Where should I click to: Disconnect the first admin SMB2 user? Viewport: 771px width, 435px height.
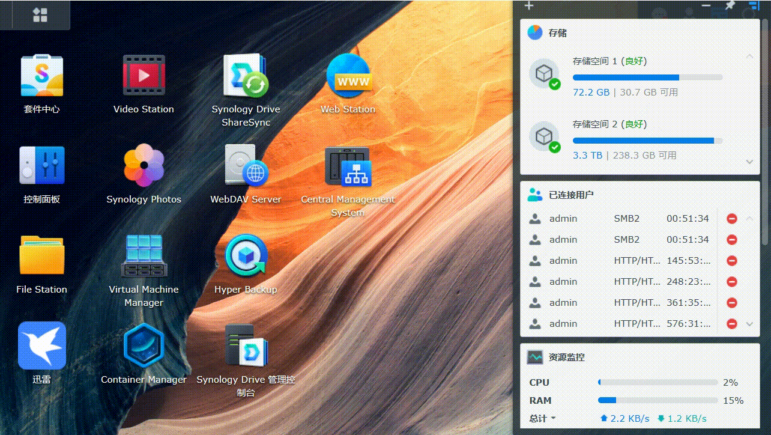731,219
